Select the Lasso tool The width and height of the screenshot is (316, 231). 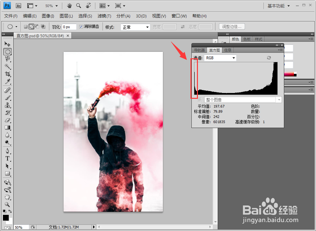click(7, 59)
